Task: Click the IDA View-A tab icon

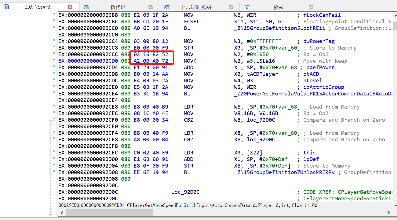Action: point(6,7)
